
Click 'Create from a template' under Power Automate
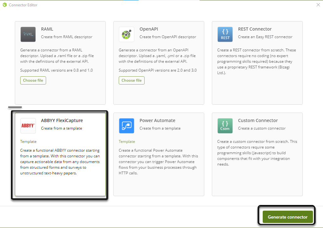(x=160, y=128)
